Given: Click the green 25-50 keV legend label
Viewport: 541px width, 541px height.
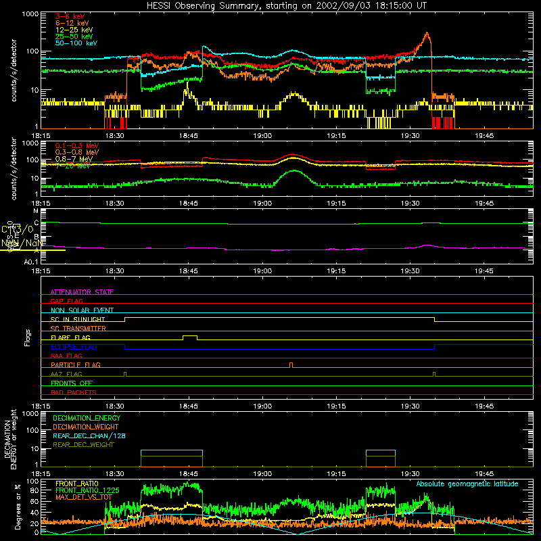Looking at the screenshot, I should 74,37.
